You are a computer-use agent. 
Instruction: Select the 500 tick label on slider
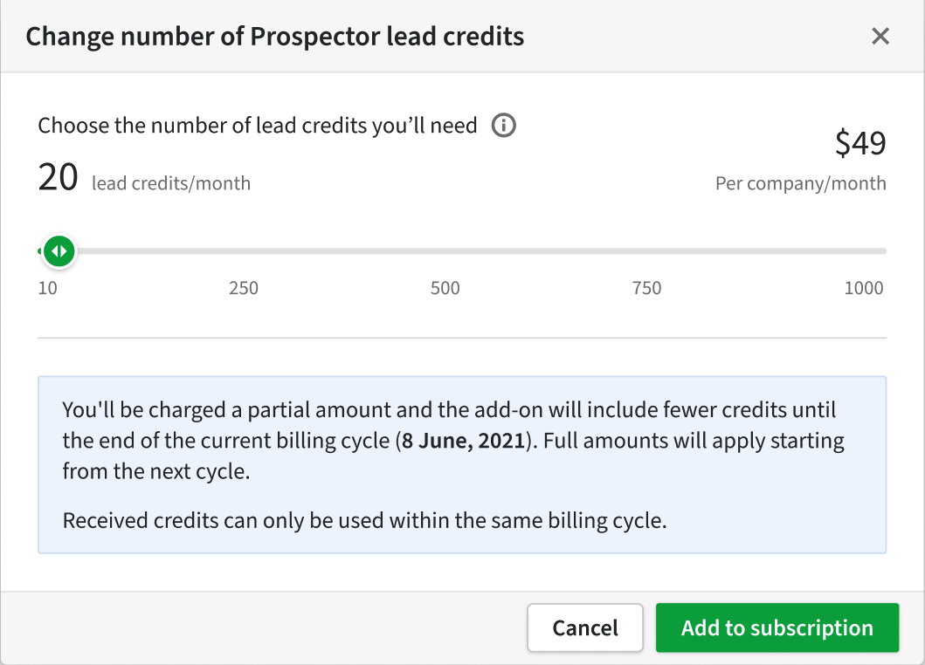(x=445, y=288)
